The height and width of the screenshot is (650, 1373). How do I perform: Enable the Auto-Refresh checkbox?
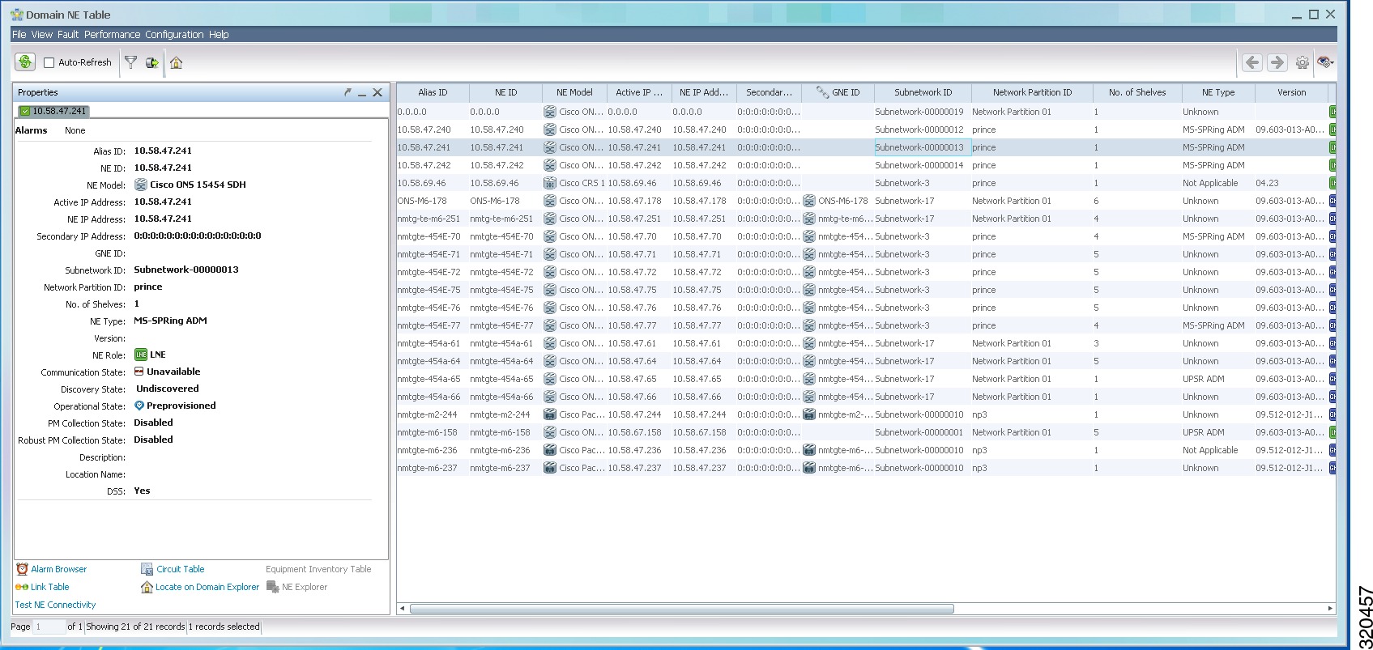49,63
